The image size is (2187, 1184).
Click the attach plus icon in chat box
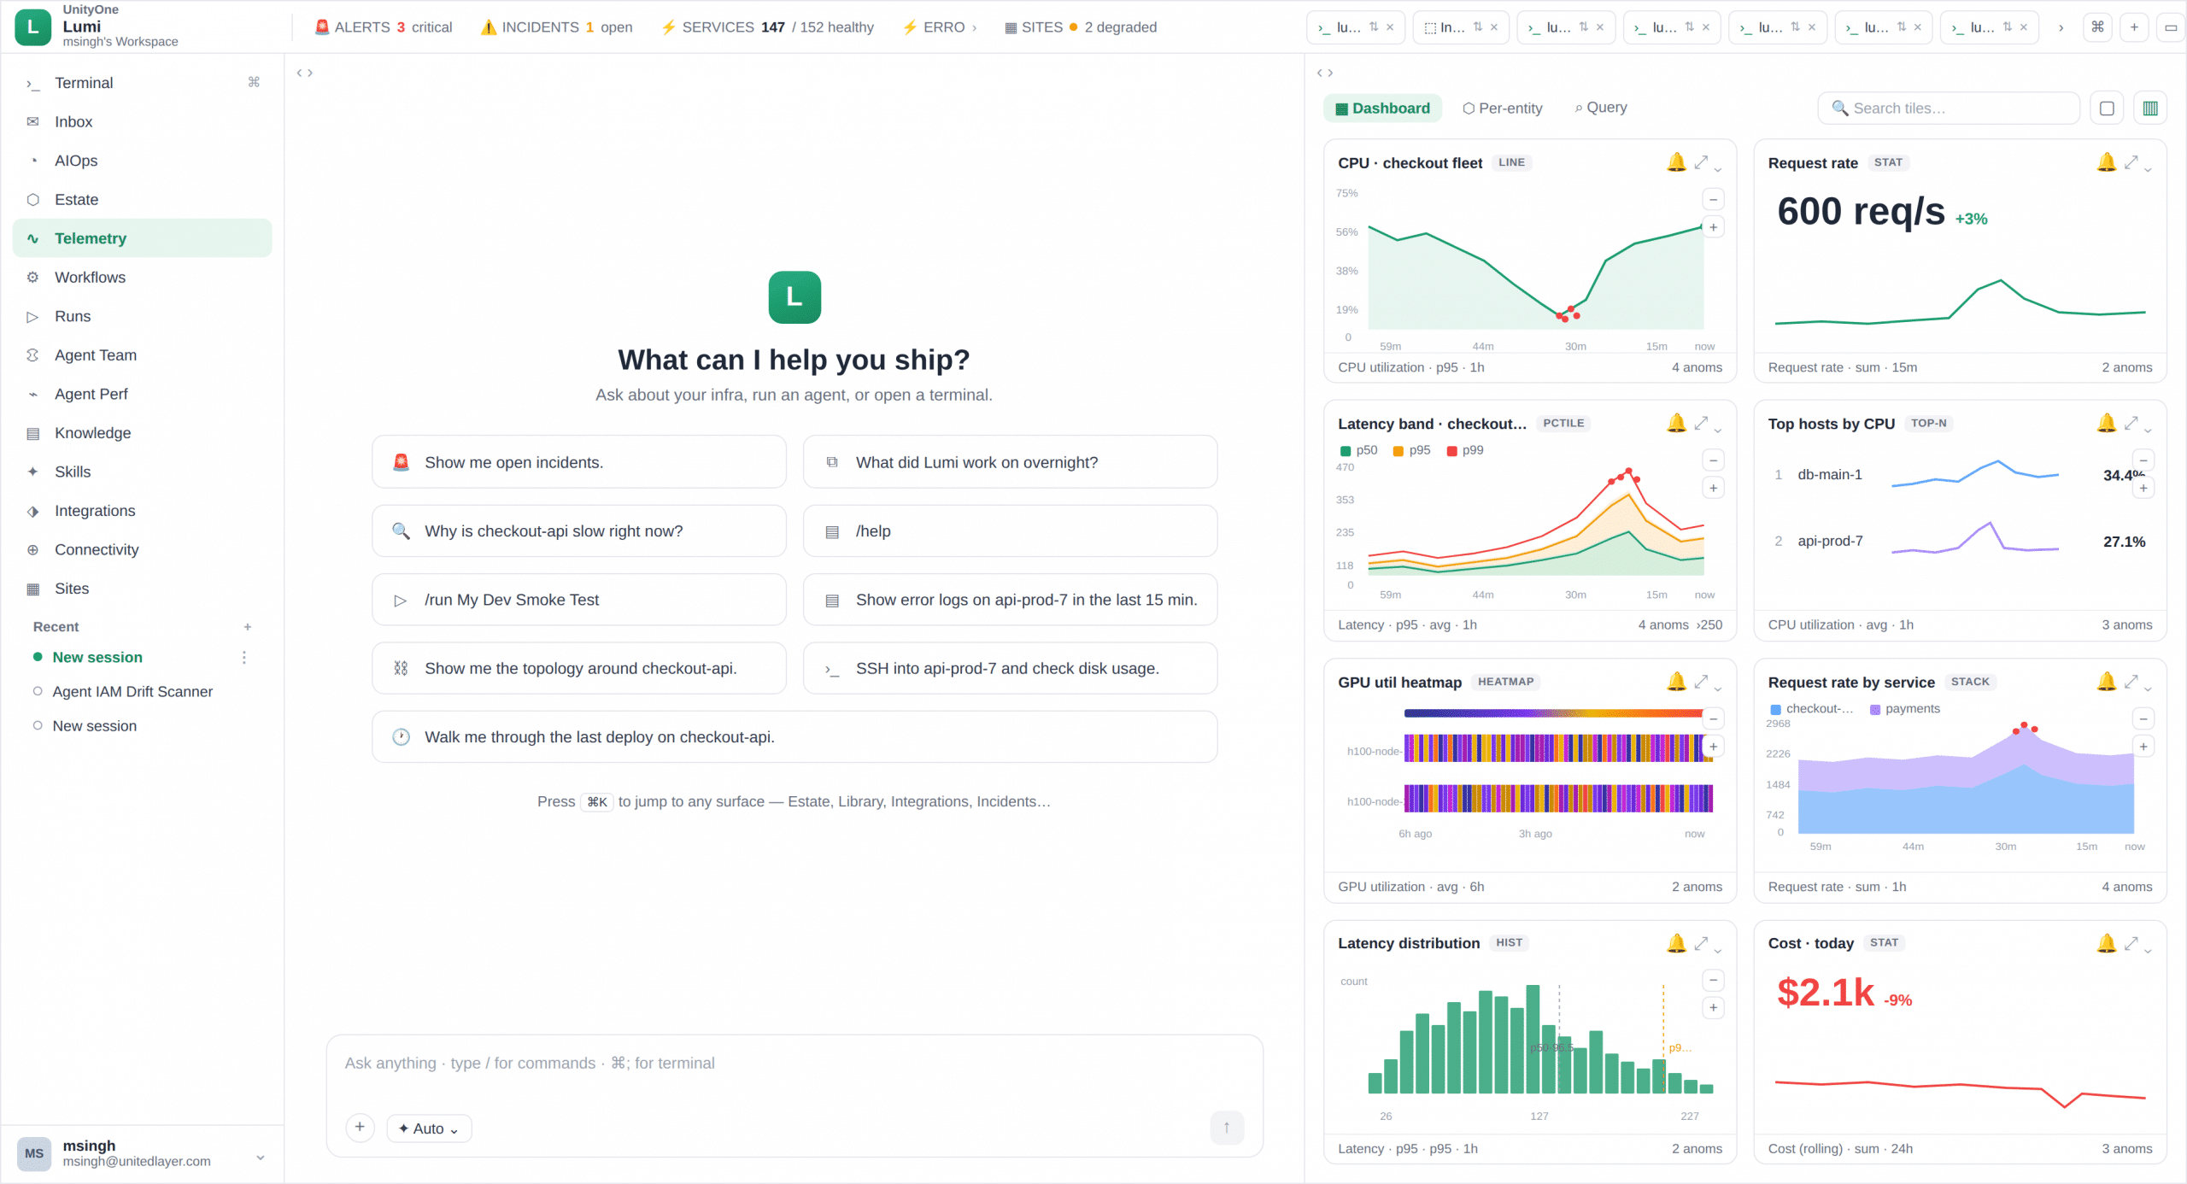pyautogui.click(x=360, y=1128)
